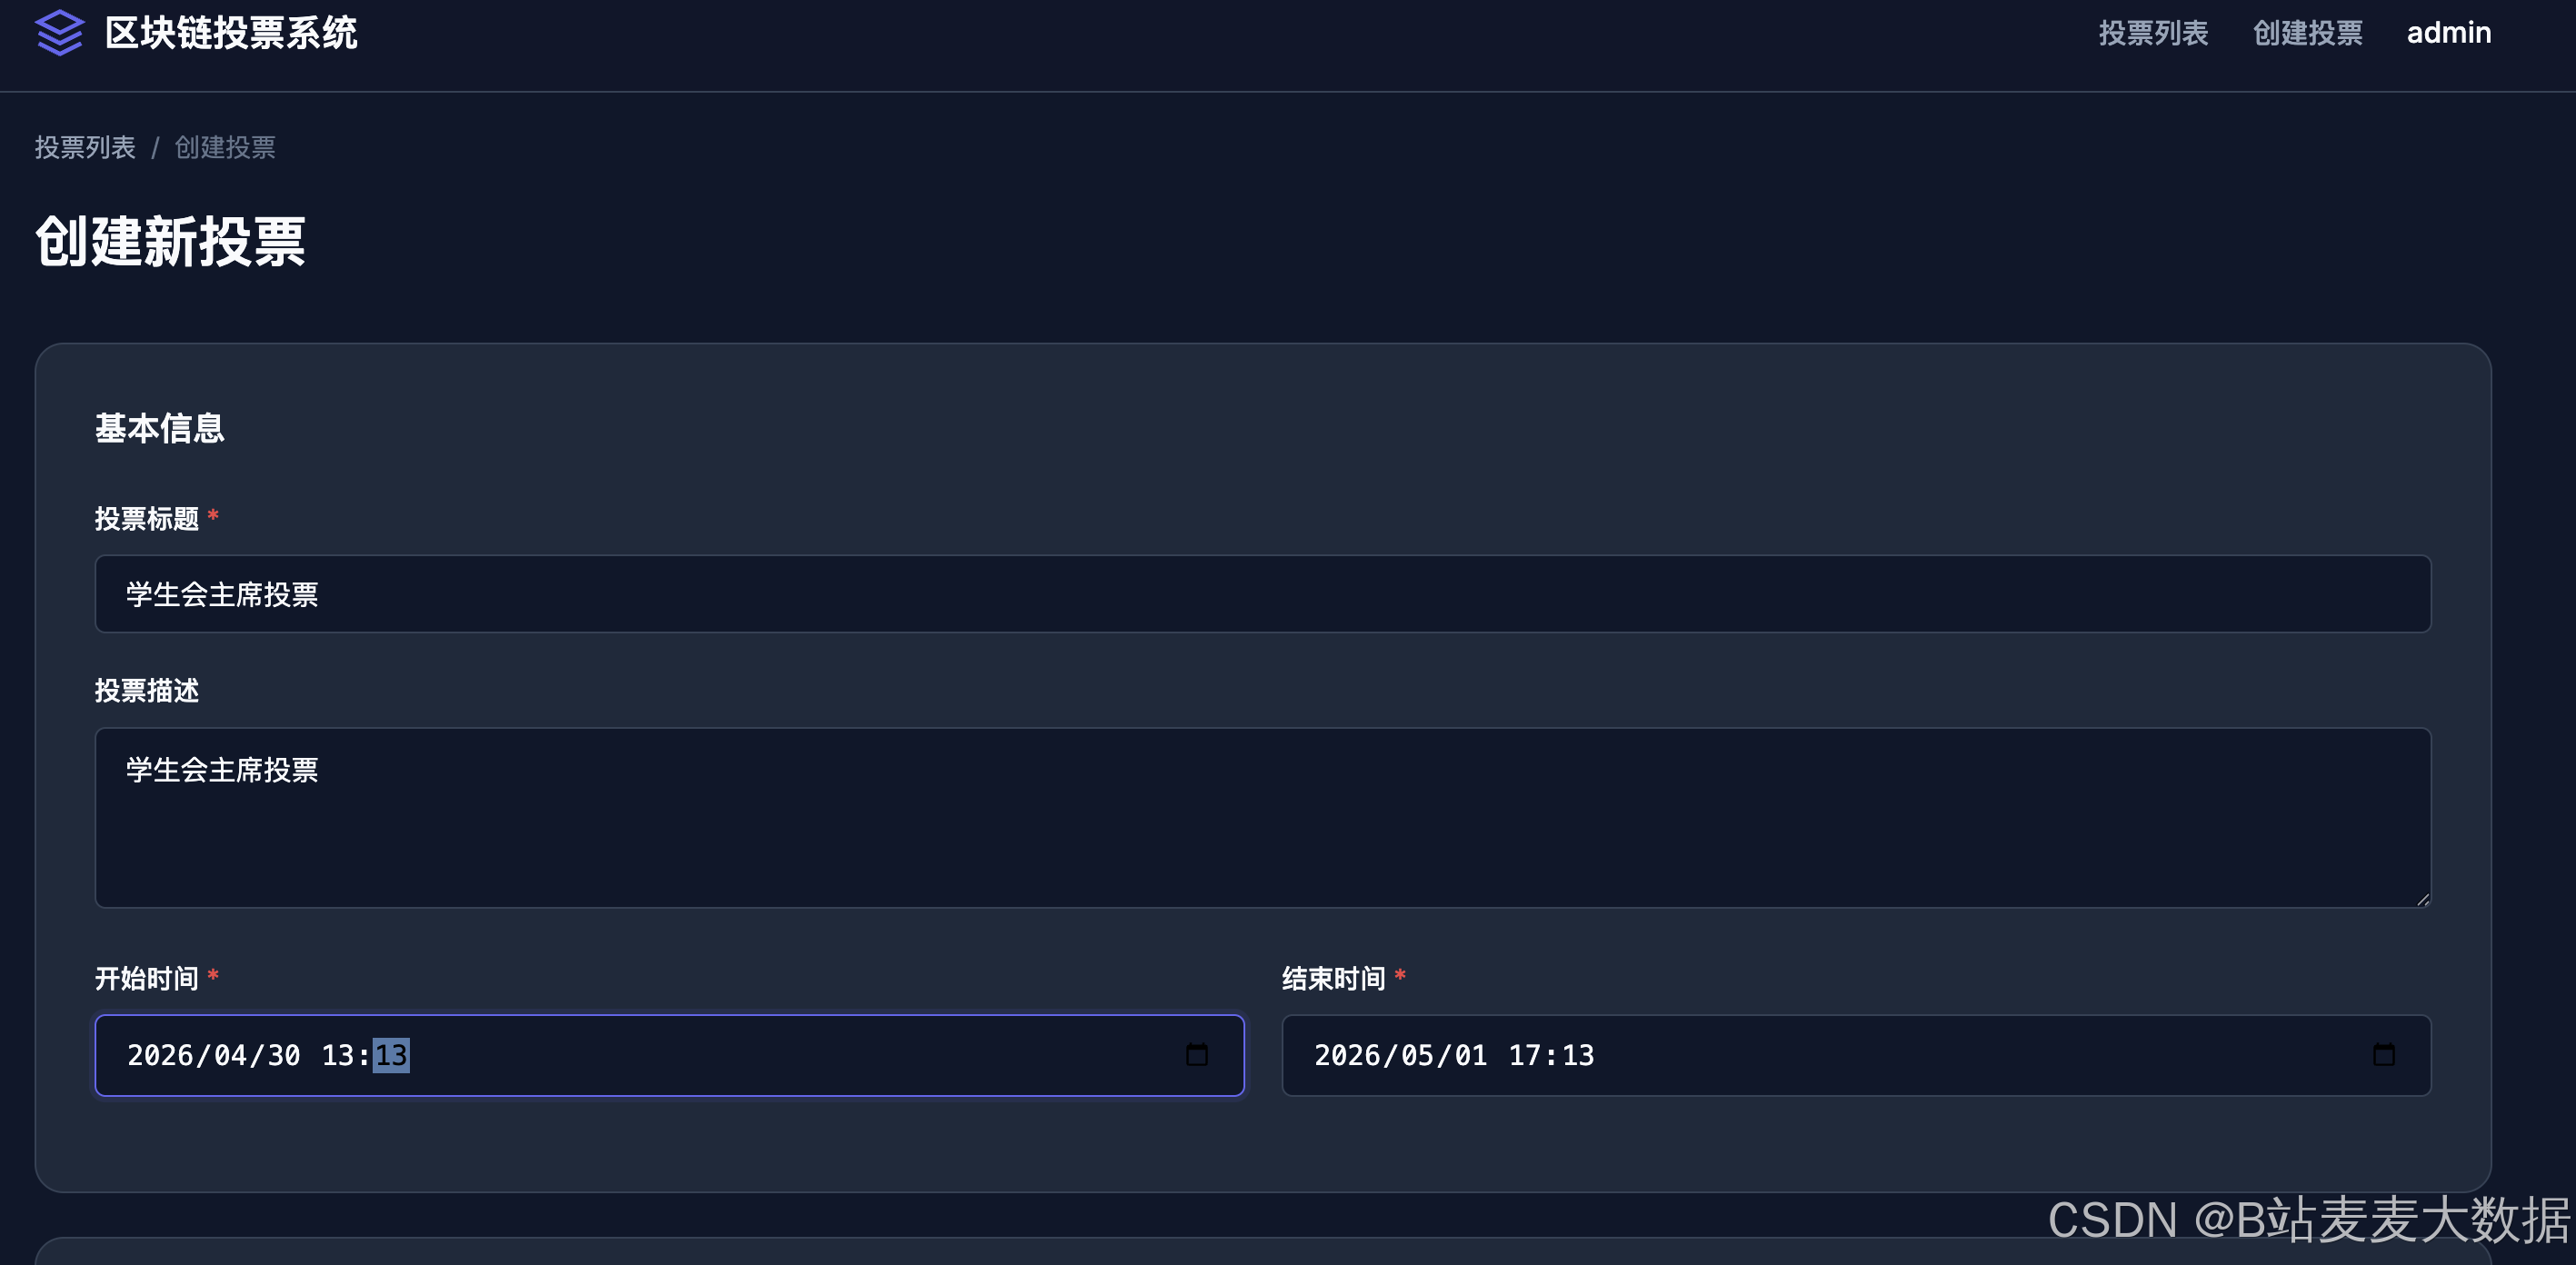The image size is (2576, 1265).
Task: Click the admin user label
Action: click(x=2448, y=33)
